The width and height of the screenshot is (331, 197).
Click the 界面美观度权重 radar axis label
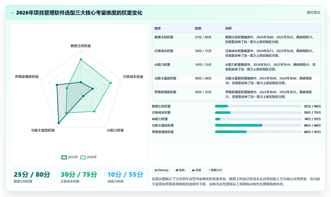[27, 77]
